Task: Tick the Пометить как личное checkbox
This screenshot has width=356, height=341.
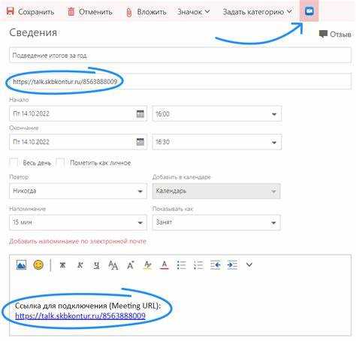Action: tap(60, 162)
